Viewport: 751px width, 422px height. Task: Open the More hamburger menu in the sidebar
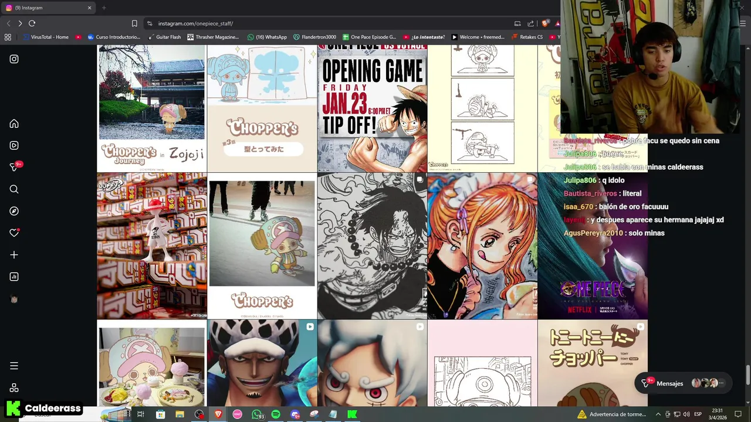tap(14, 366)
